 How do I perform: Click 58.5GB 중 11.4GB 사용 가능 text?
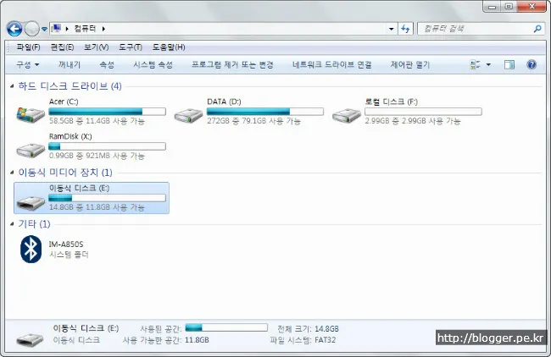97,121
